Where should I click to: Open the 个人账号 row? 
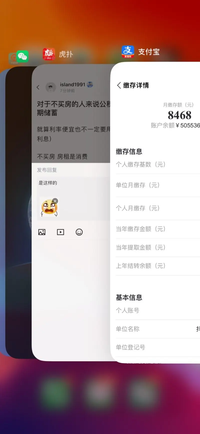tap(158, 310)
